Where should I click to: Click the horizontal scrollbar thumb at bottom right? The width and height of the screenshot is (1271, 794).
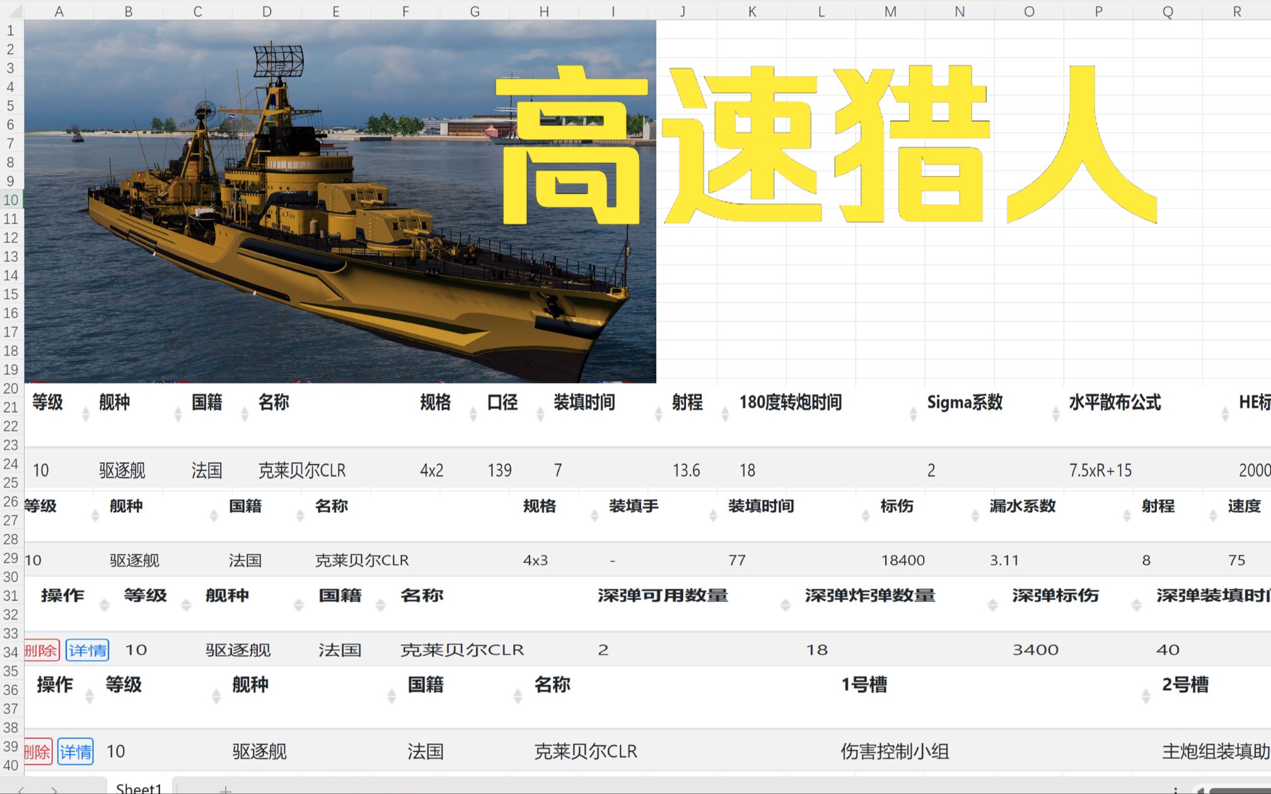[1241, 791]
